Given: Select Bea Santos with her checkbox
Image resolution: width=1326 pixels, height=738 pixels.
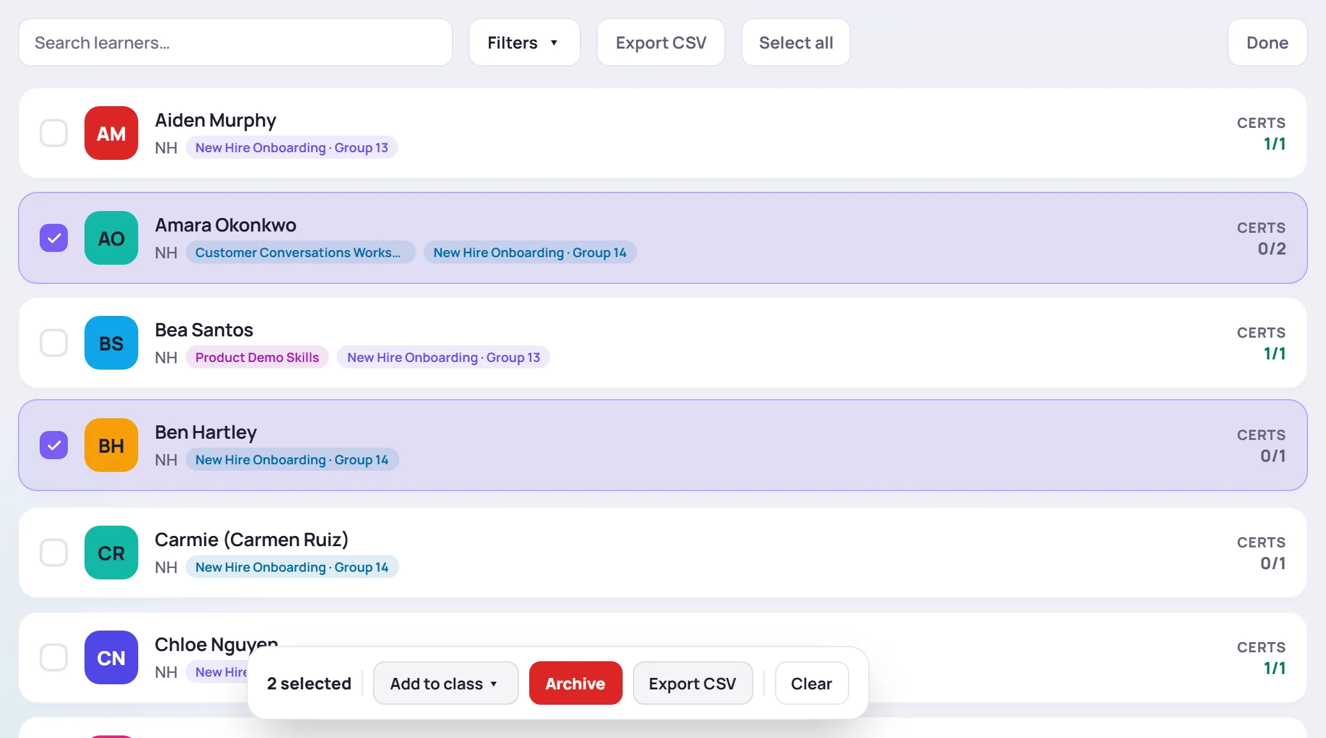Looking at the screenshot, I should point(54,343).
